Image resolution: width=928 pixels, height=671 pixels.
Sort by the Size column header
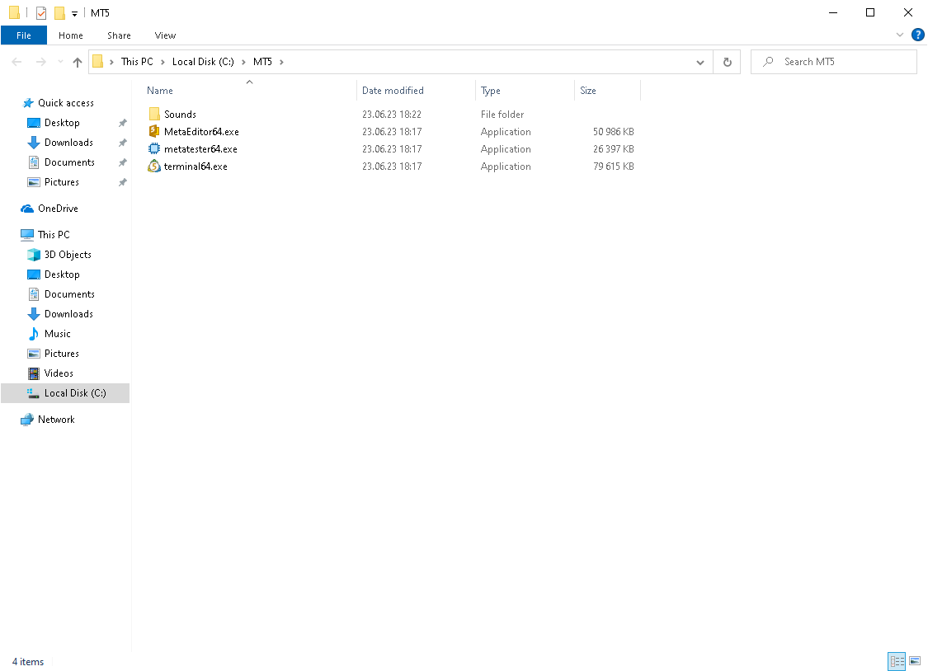pyautogui.click(x=587, y=91)
